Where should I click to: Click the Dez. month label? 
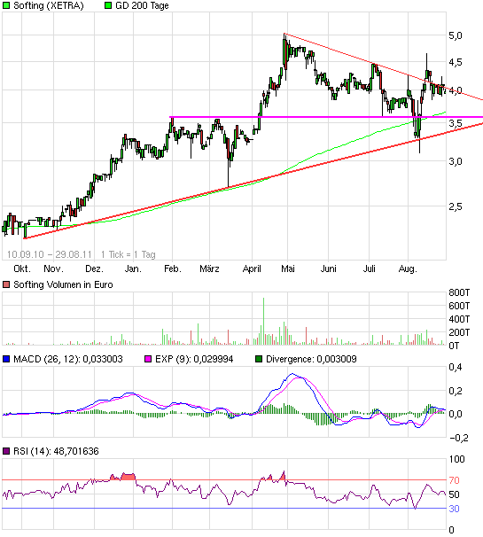tap(94, 268)
